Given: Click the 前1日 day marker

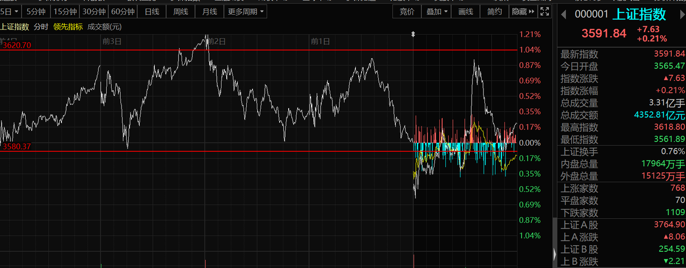Looking at the screenshot, I should click(320, 41).
